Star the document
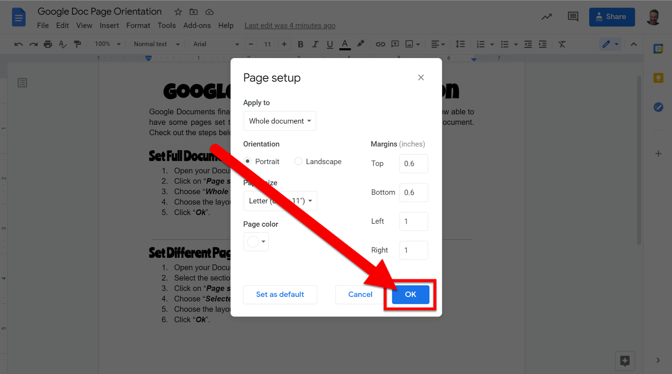 tap(178, 12)
